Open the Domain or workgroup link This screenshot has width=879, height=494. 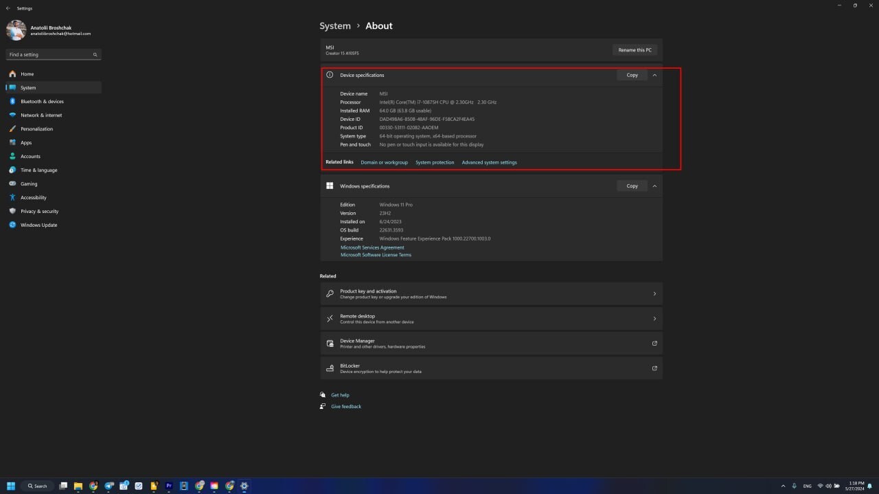384,162
